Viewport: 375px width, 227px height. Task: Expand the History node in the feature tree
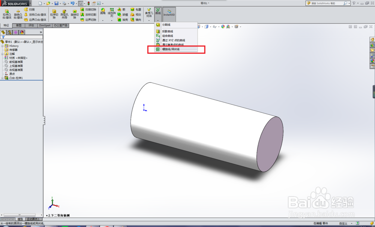pyautogui.click(x=2, y=46)
